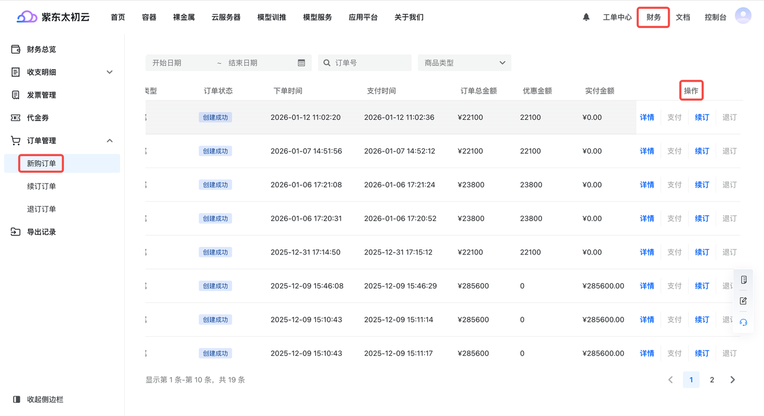Click 详情 on the first order row

pyautogui.click(x=646, y=117)
